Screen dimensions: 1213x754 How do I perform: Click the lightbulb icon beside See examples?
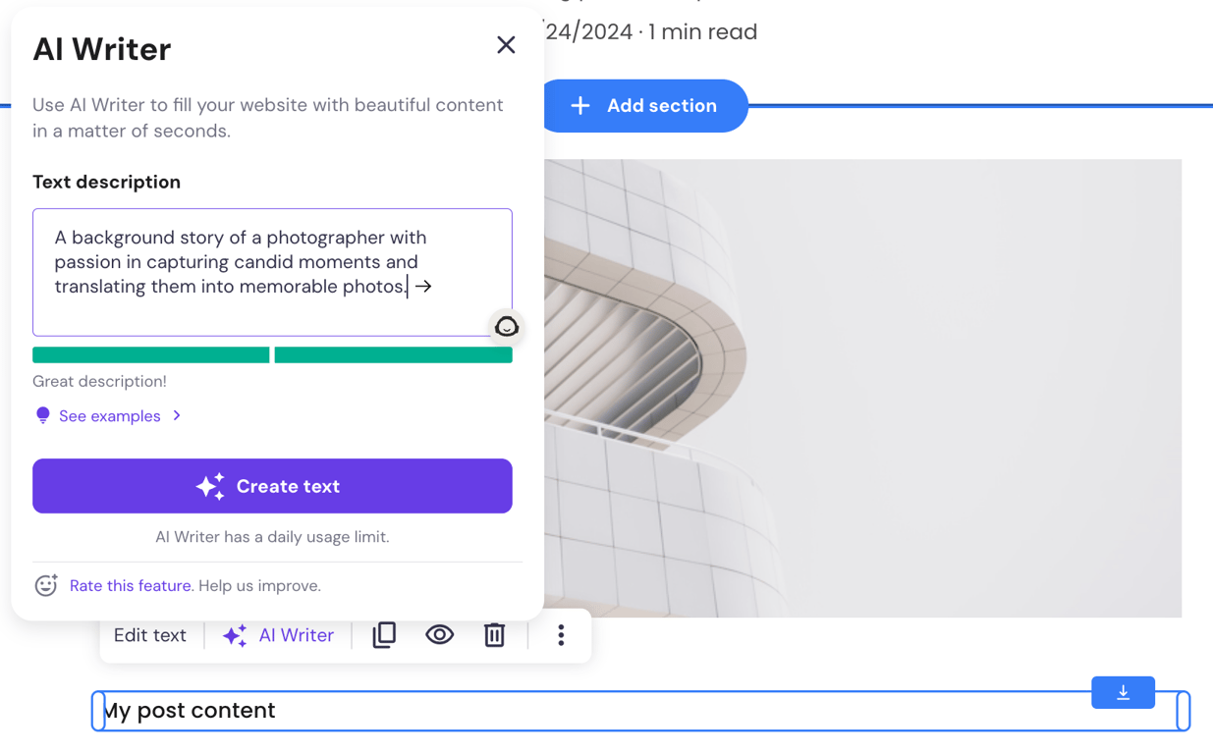(x=42, y=415)
